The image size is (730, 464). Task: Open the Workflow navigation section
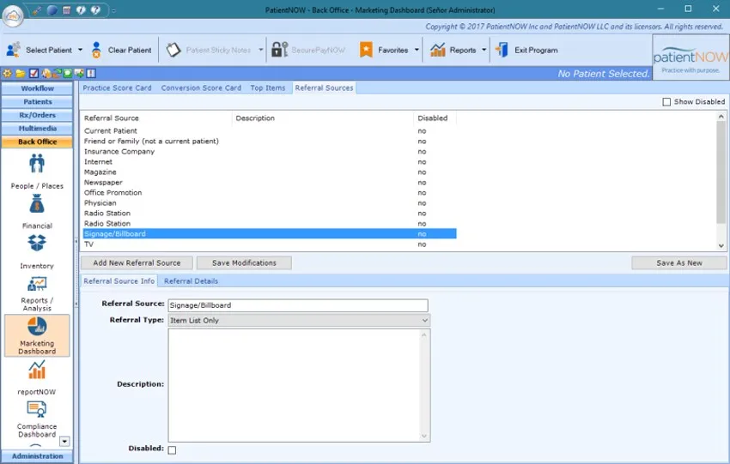(37, 88)
